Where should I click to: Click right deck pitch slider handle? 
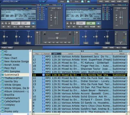[120, 18]
